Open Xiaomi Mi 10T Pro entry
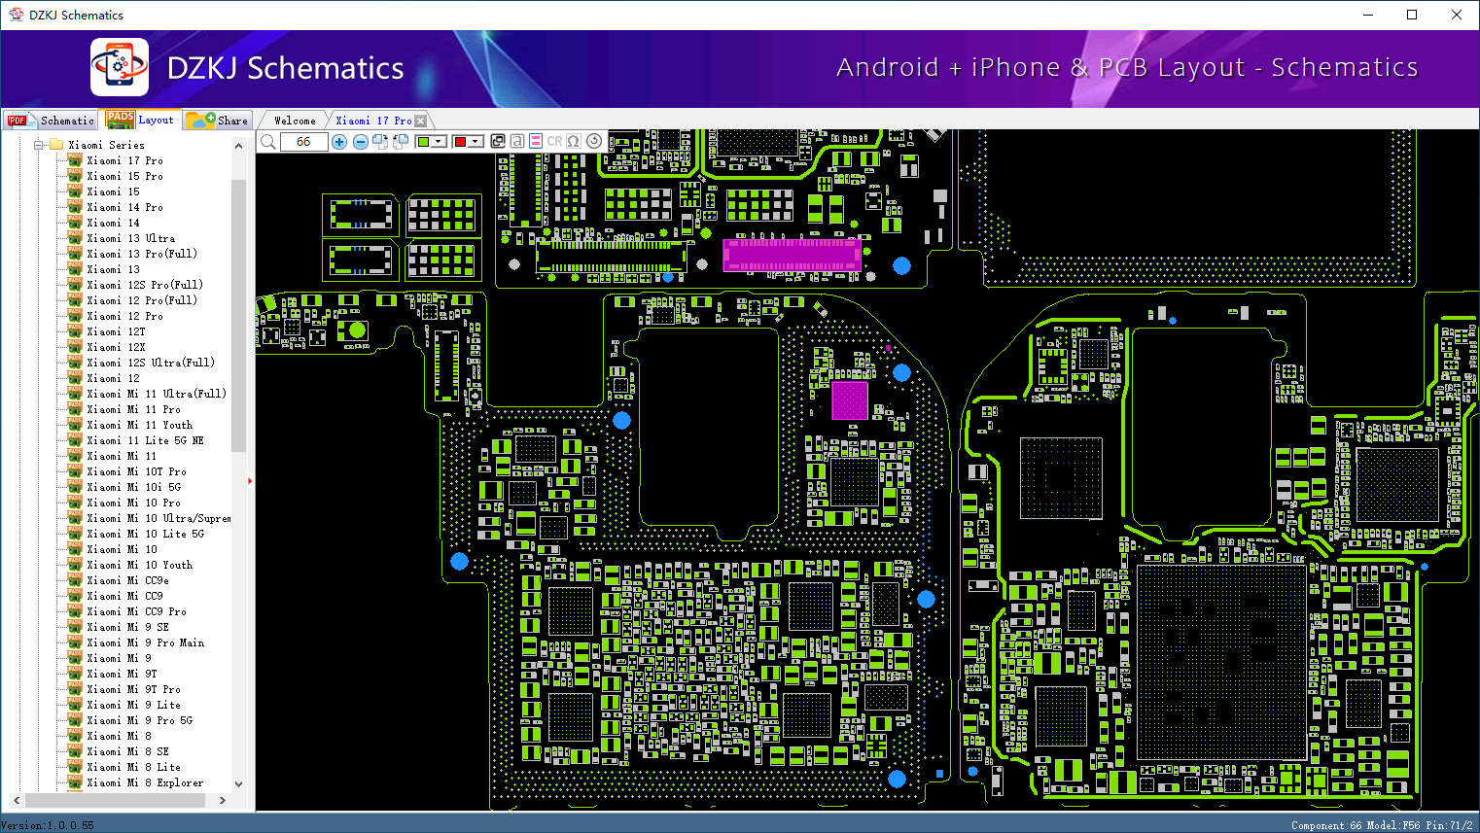This screenshot has height=833, width=1480. pos(136,471)
